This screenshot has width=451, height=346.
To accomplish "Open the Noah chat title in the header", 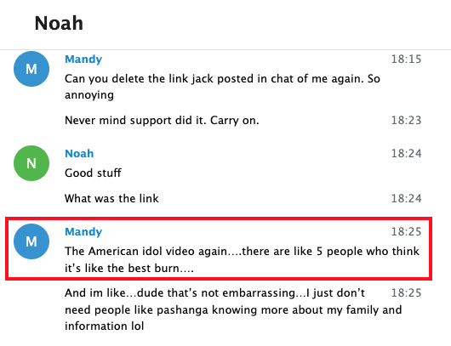I will [59, 23].
